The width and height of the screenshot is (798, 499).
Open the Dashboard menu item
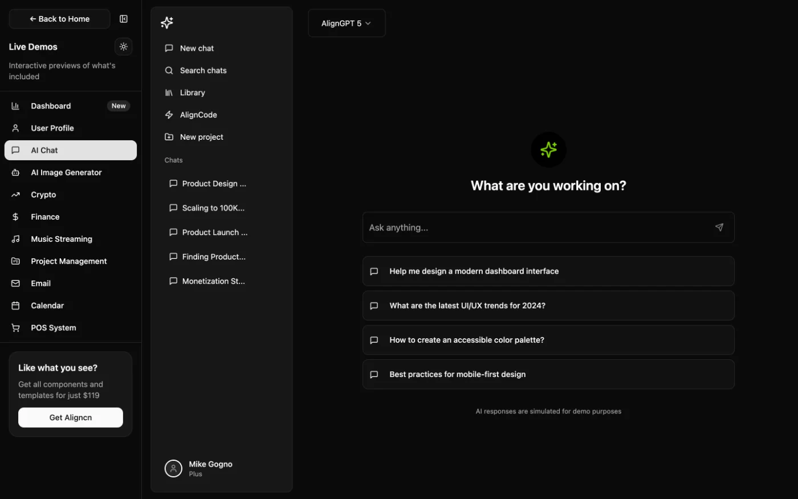[x=71, y=106]
